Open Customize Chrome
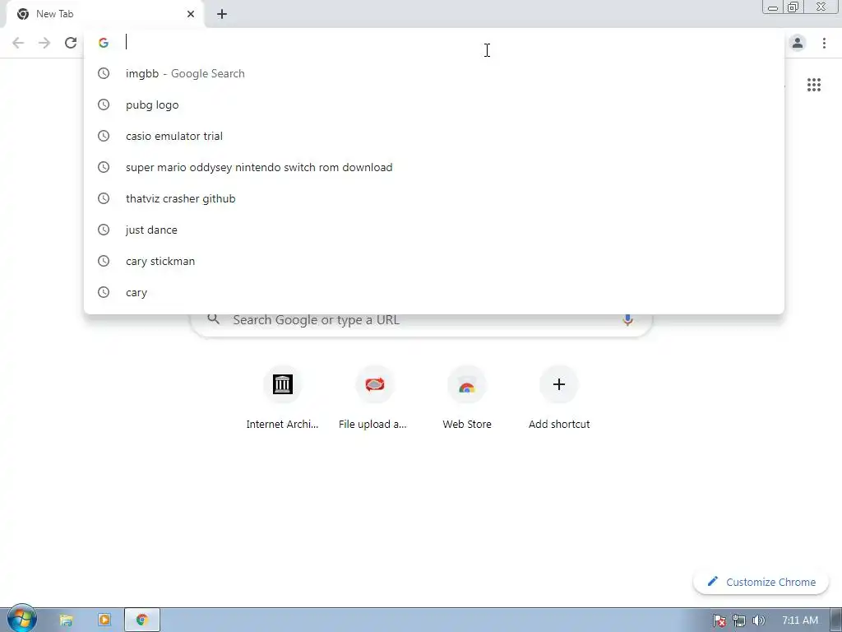This screenshot has height=632, width=842. 761,582
